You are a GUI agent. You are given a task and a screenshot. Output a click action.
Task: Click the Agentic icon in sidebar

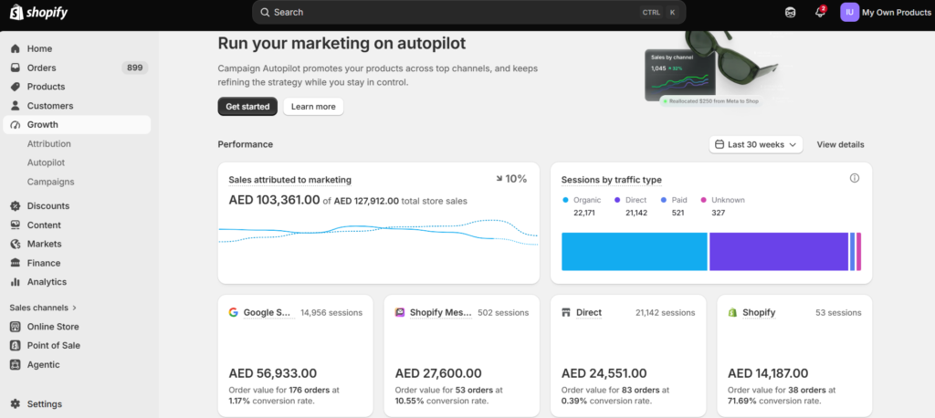pos(16,364)
